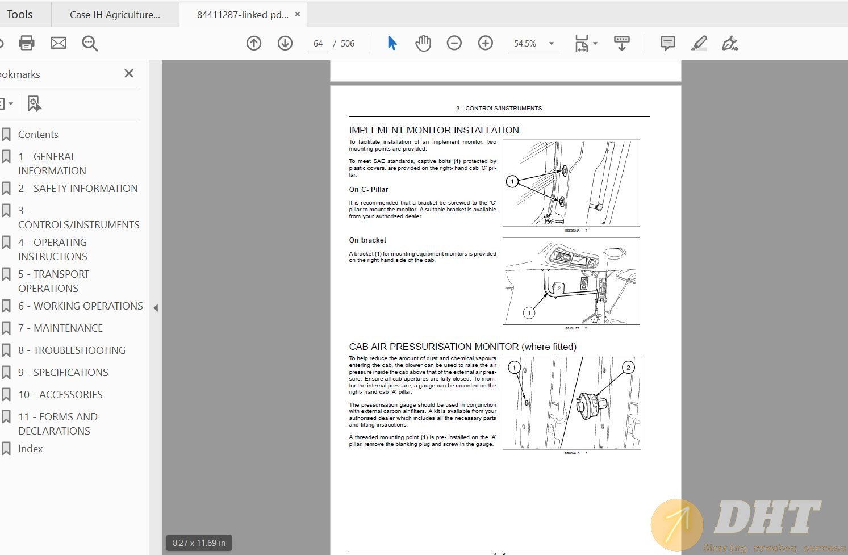This screenshot has height=555, width=848.
Task: Toggle the Highlight text pen tool
Action: click(x=699, y=43)
